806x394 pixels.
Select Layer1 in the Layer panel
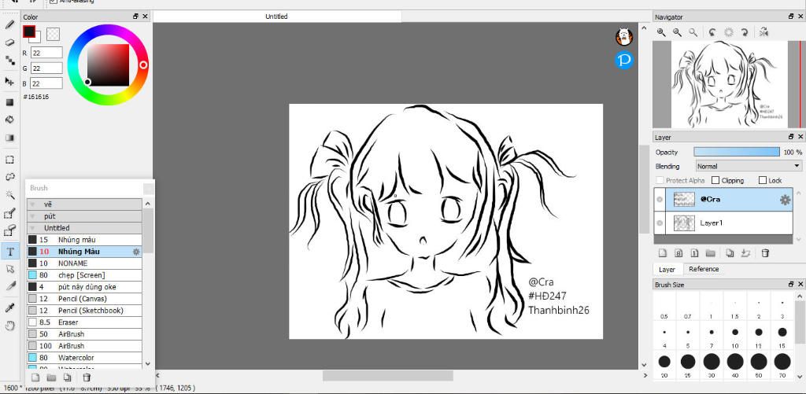pyautogui.click(x=723, y=223)
